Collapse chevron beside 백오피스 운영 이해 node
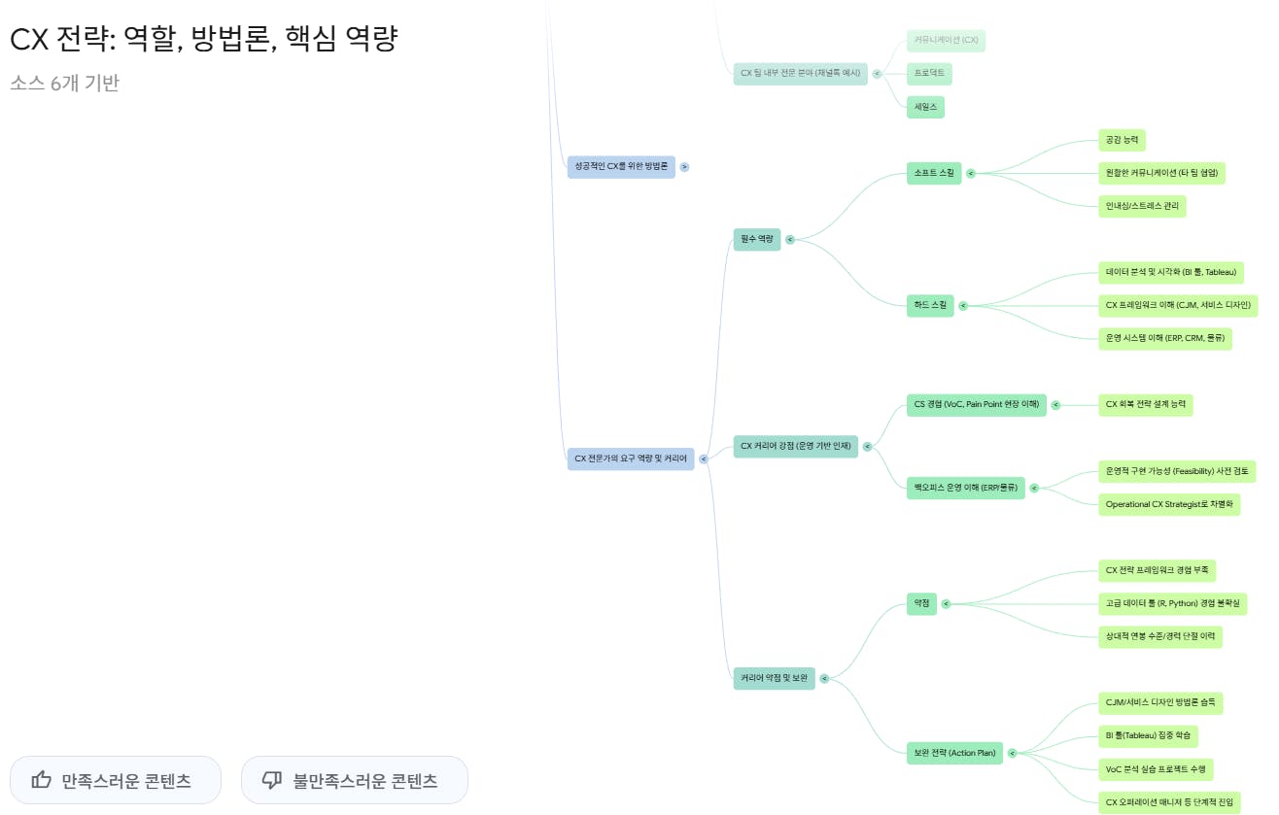The height and width of the screenshot is (815, 1279). (1033, 488)
